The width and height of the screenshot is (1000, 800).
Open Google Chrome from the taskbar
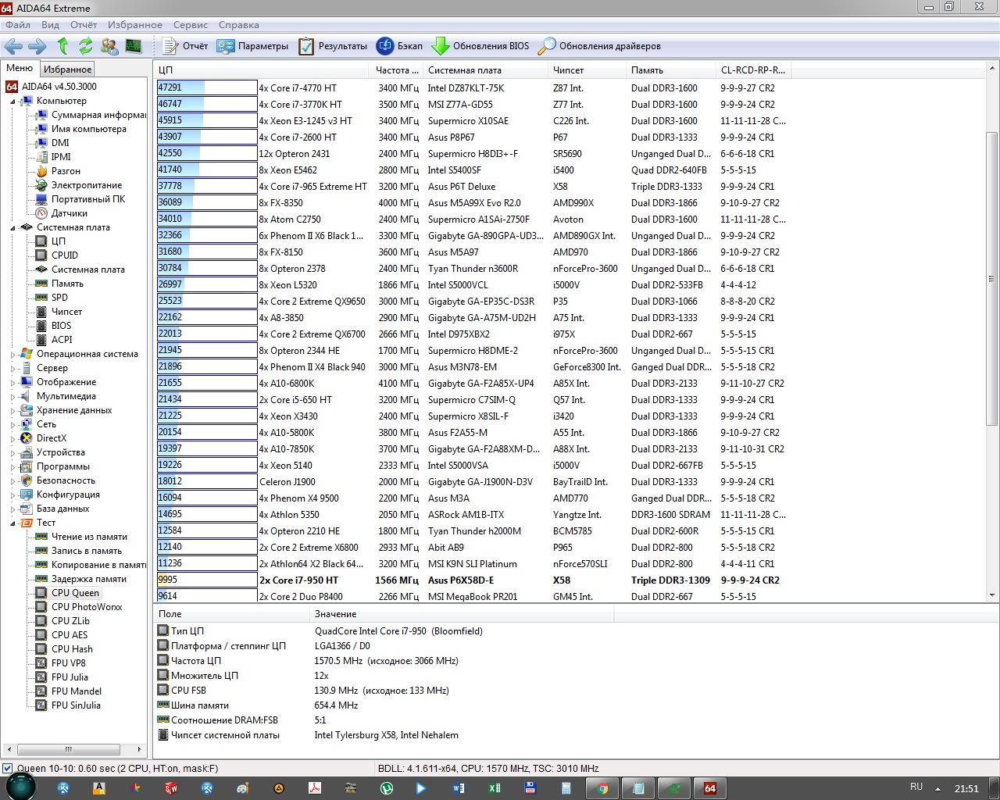pos(602,788)
